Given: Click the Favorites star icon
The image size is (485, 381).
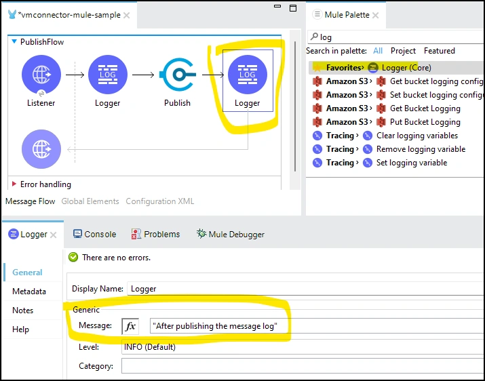Looking at the screenshot, I should pos(317,67).
